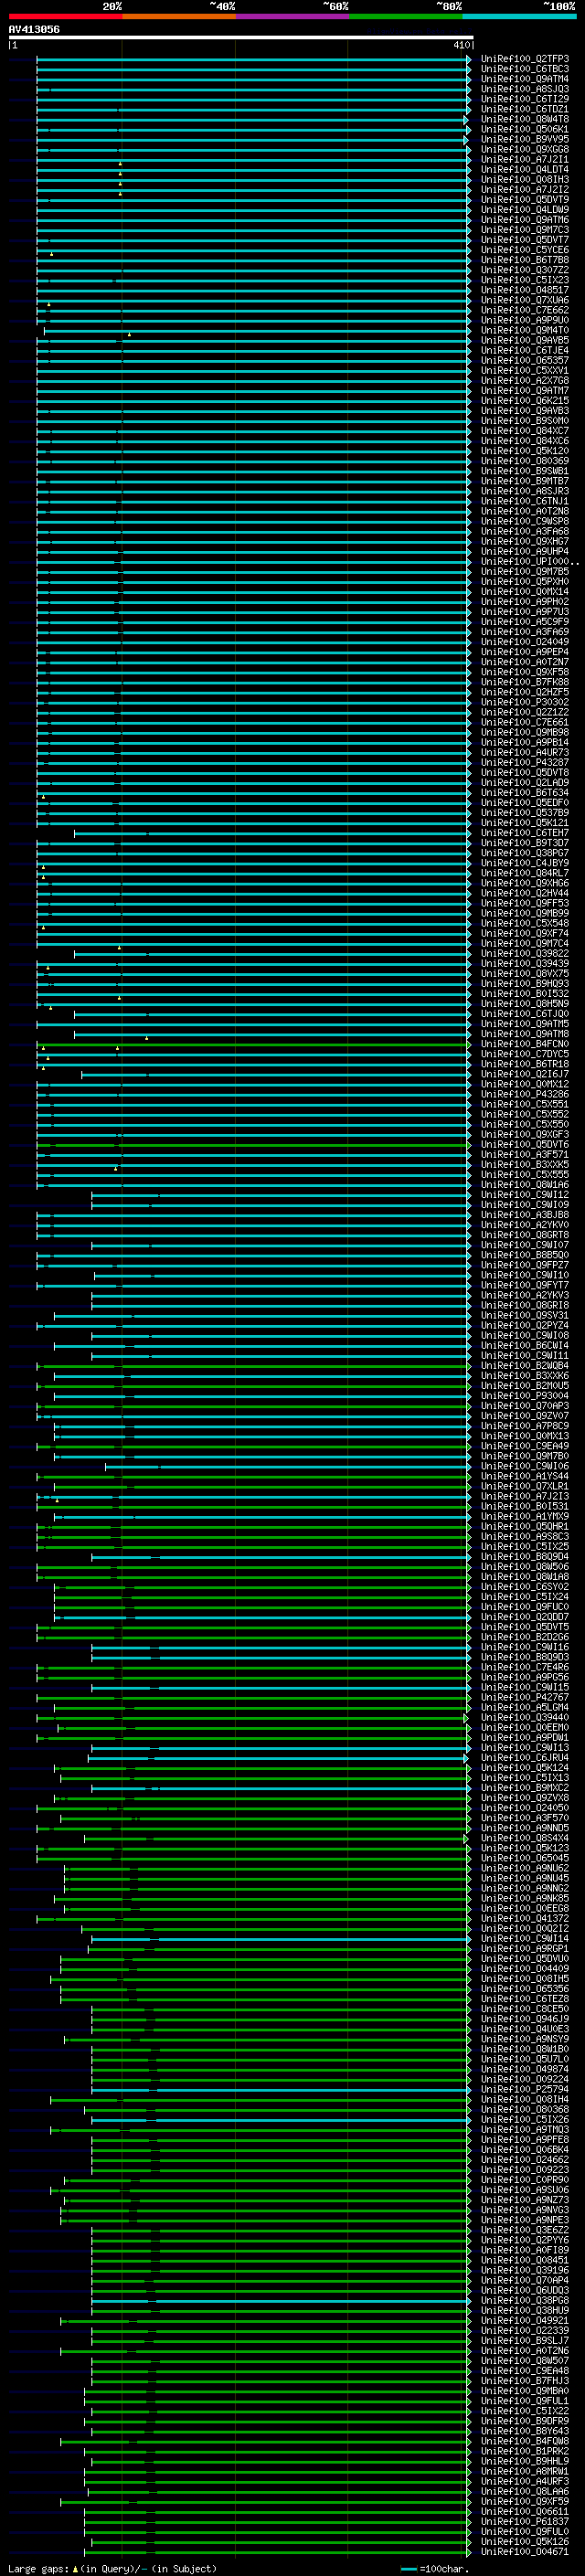Open the UniRef100_C9WI12 entry
Viewport: 585px width, 2576px height.
pos(525,1195)
